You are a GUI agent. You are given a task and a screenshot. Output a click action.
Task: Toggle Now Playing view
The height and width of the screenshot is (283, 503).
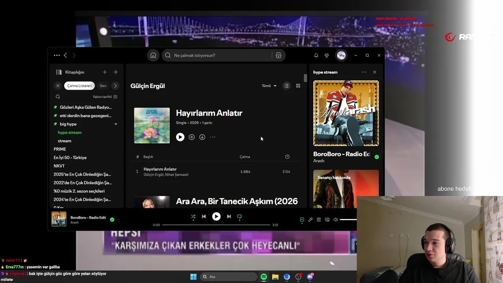pyautogui.click(x=302, y=220)
